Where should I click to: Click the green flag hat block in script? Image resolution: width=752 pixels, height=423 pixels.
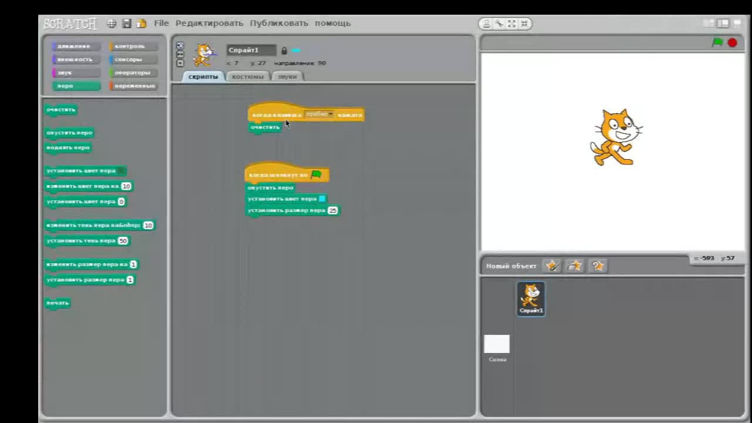(287, 174)
